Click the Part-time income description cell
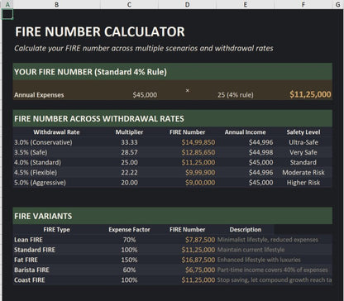 [x=273, y=270]
